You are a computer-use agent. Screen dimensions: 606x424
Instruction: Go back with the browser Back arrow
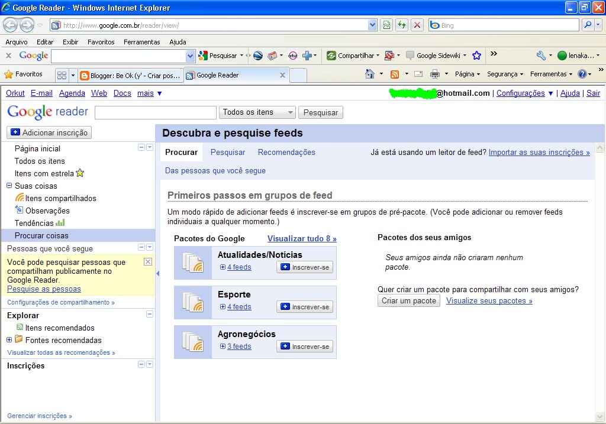[x=11, y=25]
